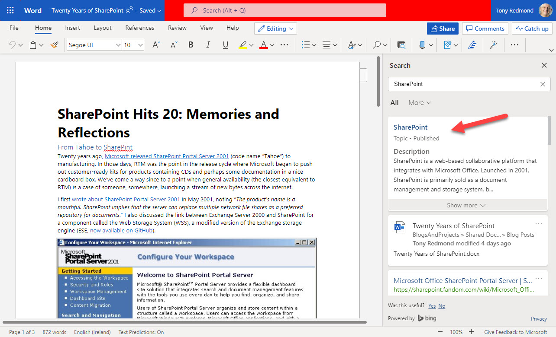Screen dimensions: 556x337
Task: Open the Word search box at the top
Action: pos(285,10)
